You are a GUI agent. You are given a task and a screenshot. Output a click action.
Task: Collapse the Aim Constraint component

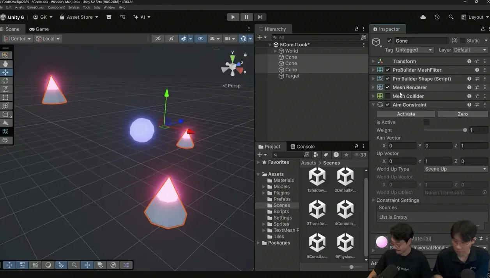[x=373, y=105]
